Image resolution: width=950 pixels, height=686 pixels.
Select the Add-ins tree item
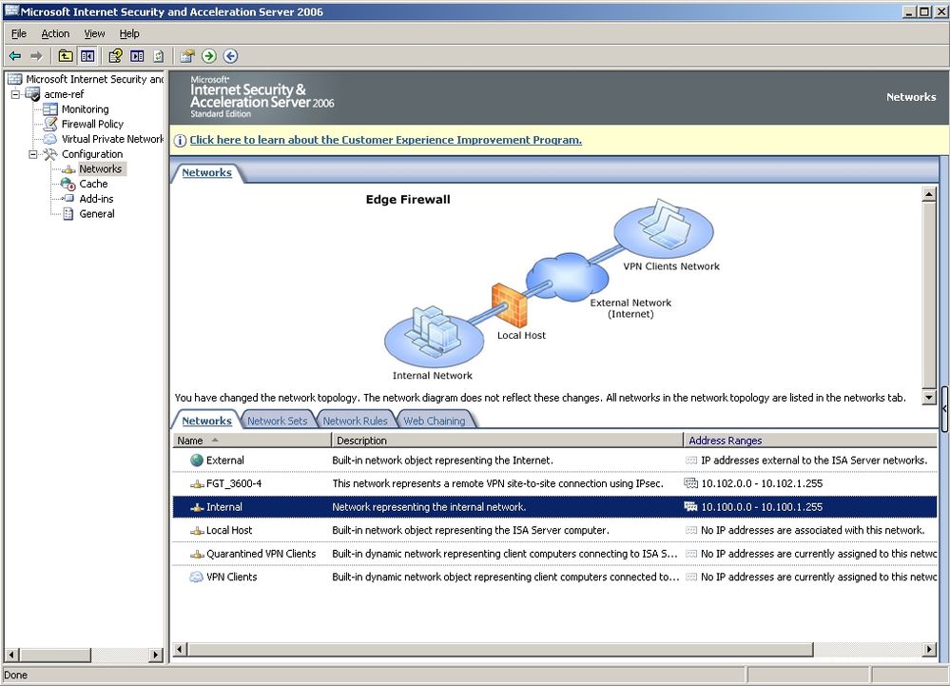[x=96, y=199]
